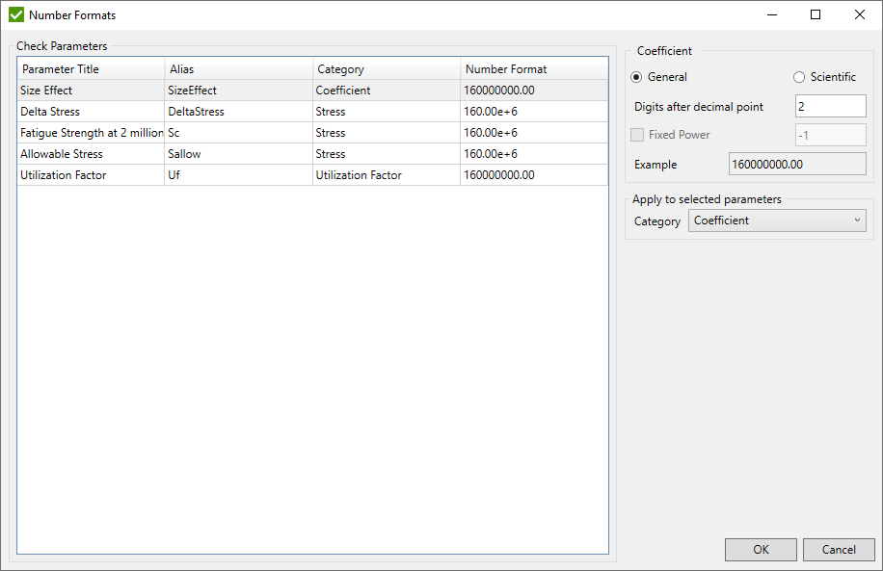Click the Number Formats application icon
Viewport: 883px width, 571px height.
[x=15, y=14]
